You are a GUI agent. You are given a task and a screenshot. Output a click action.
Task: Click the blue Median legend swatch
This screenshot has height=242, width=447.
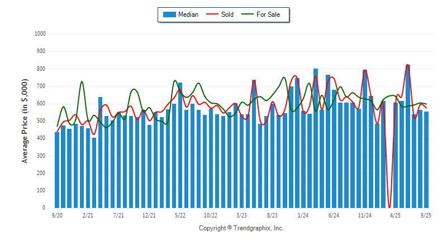169,14
